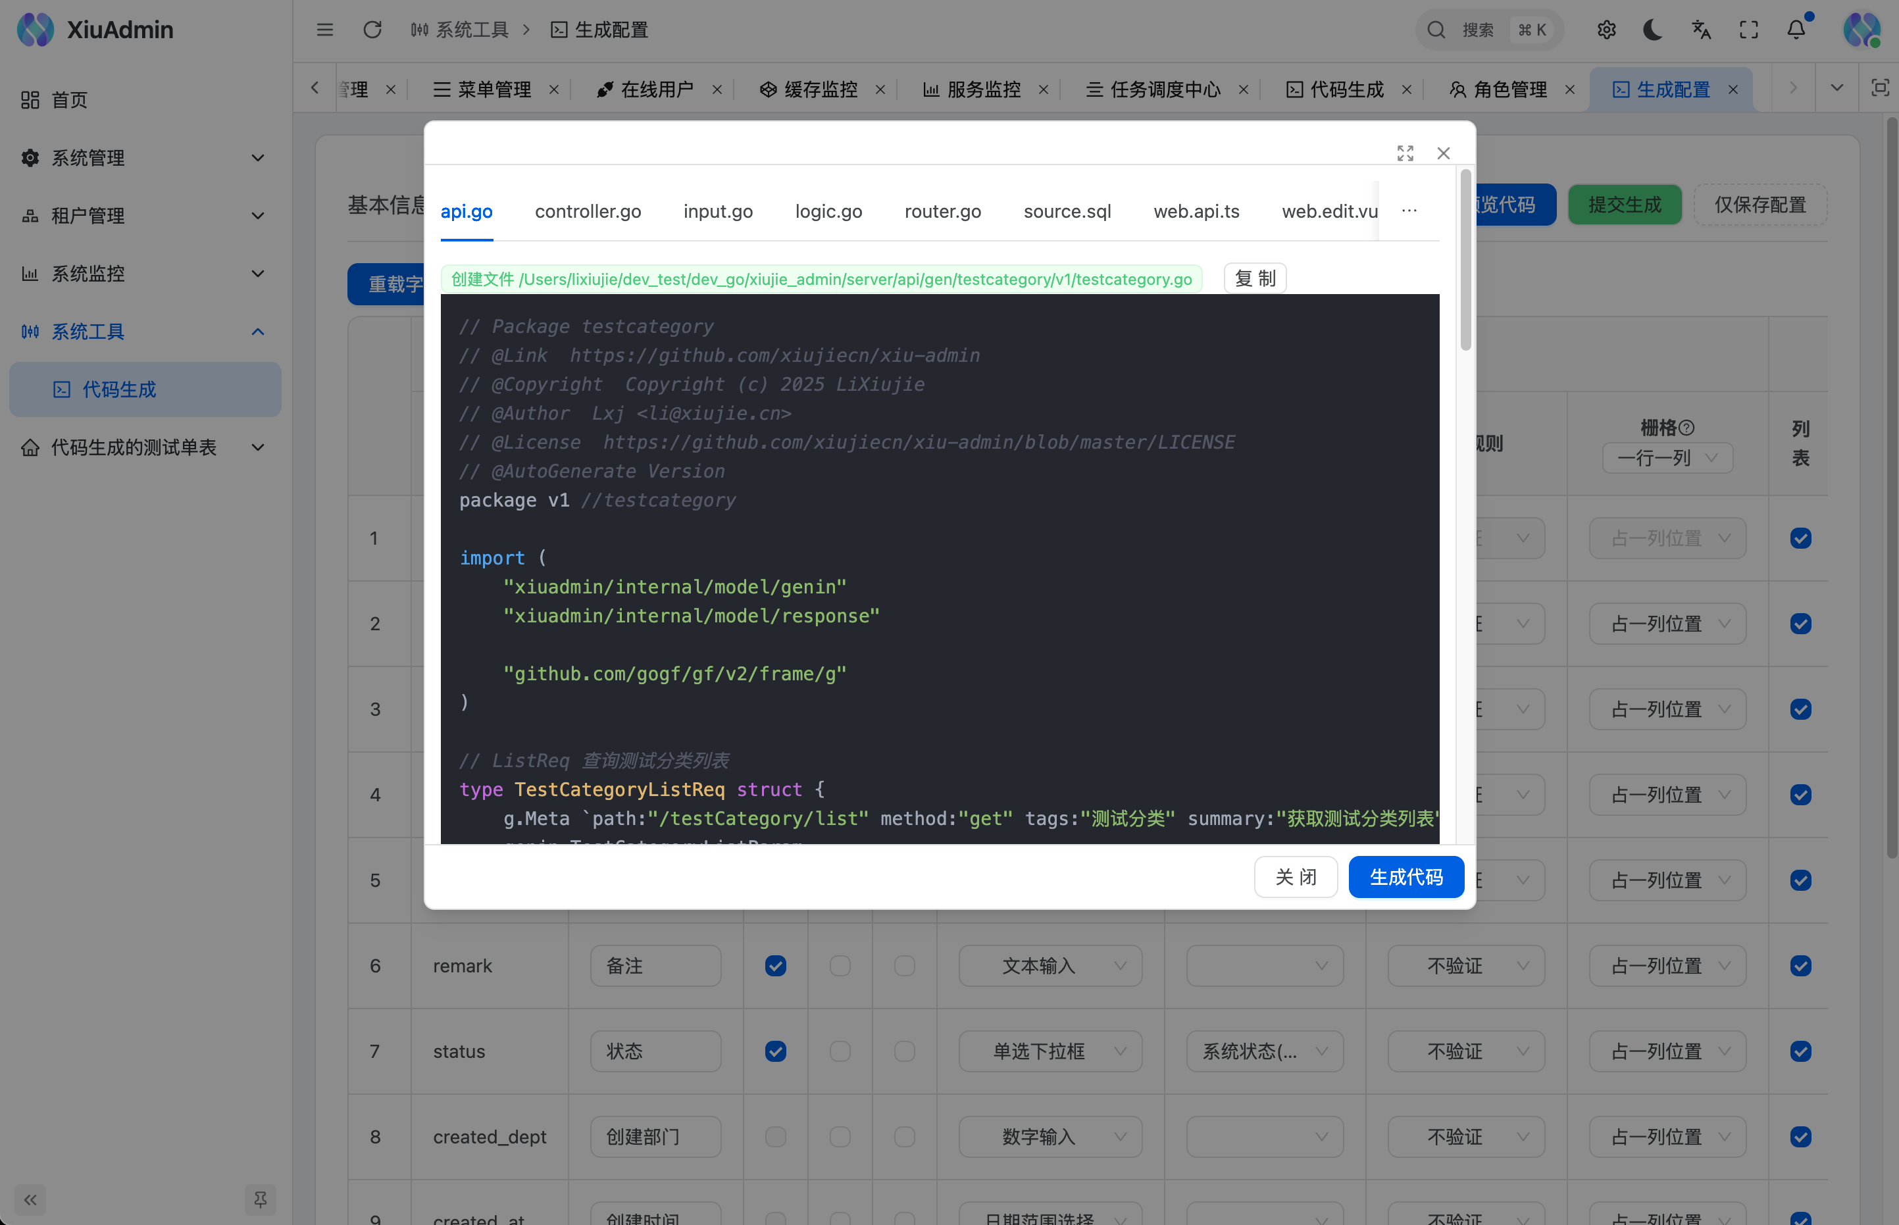Viewport: 1899px width, 1225px height.
Task: Toggle sidebar with hamburger menu icon
Action: [x=324, y=30]
